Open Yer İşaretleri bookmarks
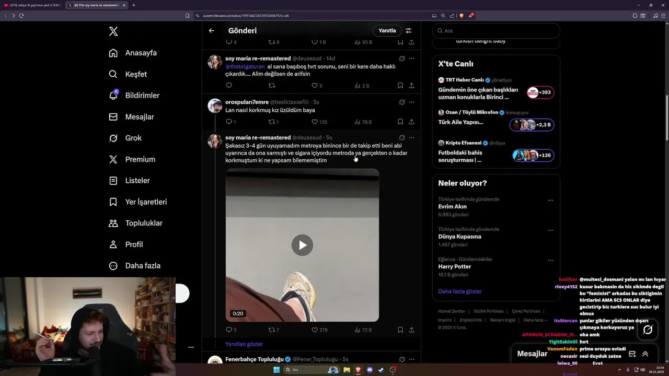This screenshot has height=376, width=669. pos(137,202)
